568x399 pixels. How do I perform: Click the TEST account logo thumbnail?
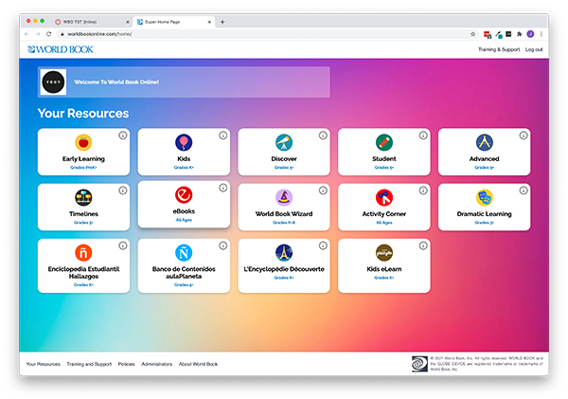pos(53,82)
